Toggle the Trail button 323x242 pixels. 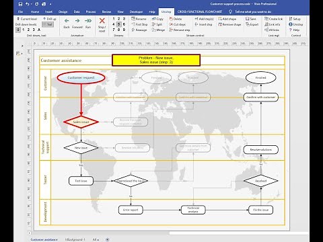tap(48, 24)
